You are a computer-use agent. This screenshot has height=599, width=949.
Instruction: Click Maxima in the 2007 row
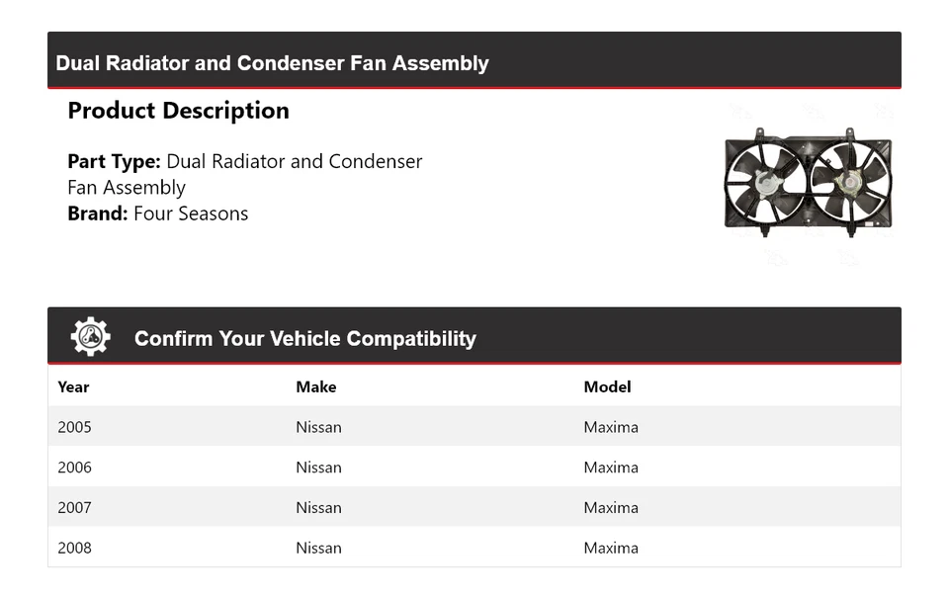coord(611,508)
